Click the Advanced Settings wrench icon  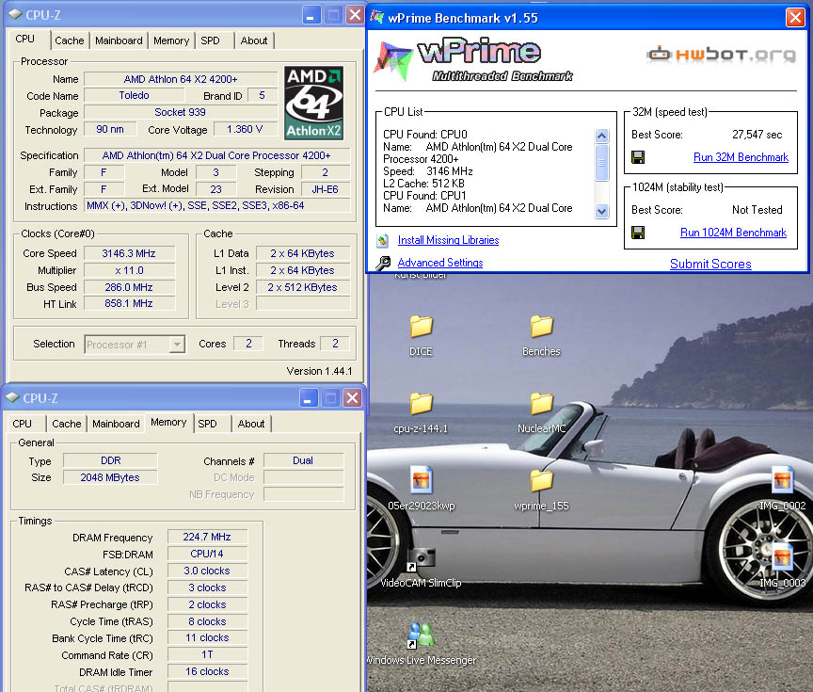383,263
